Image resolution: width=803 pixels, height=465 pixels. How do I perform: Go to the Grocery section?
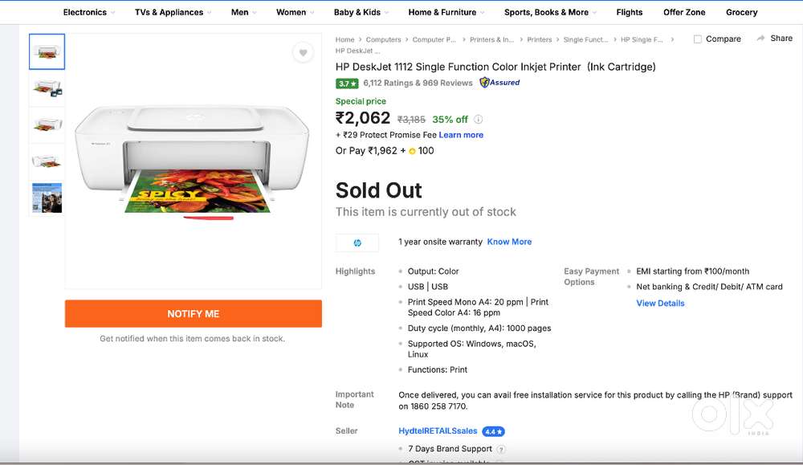tap(741, 12)
